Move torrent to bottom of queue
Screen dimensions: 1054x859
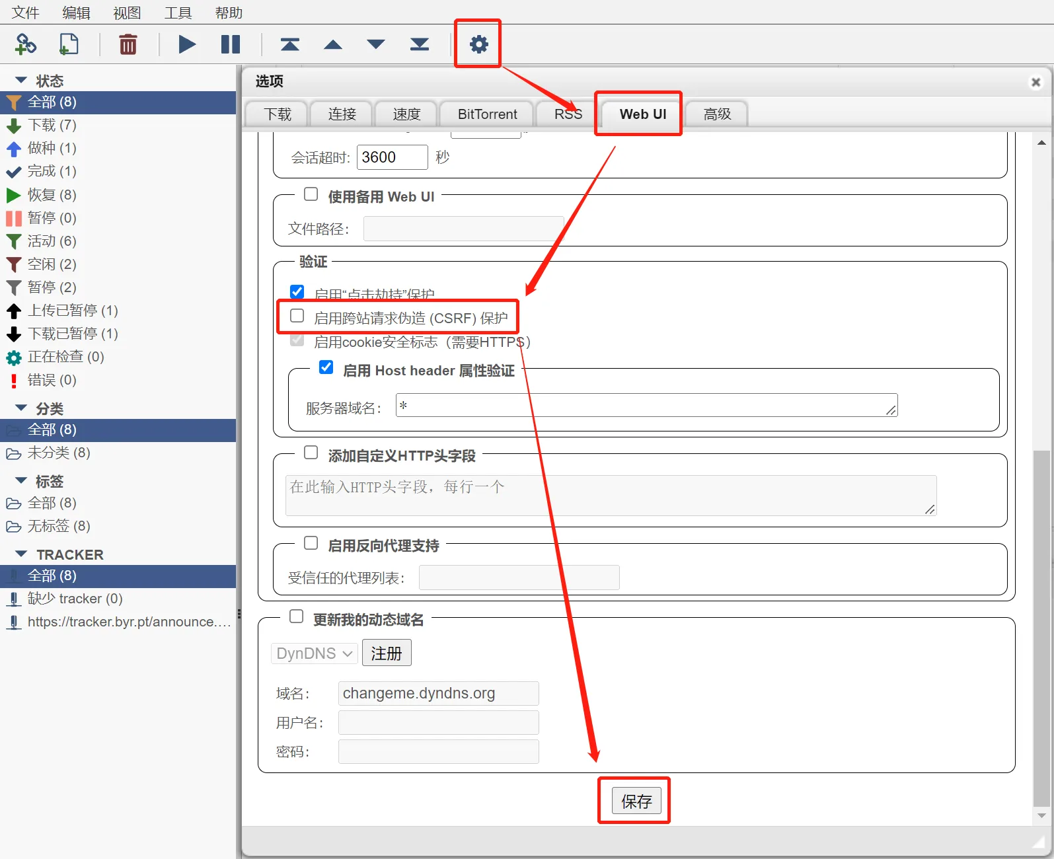(x=420, y=44)
